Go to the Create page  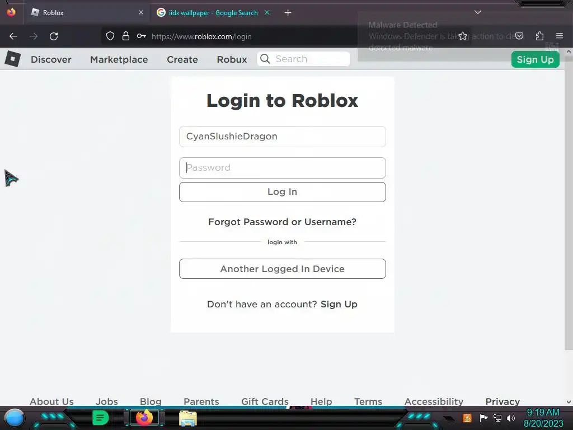coord(182,59)
